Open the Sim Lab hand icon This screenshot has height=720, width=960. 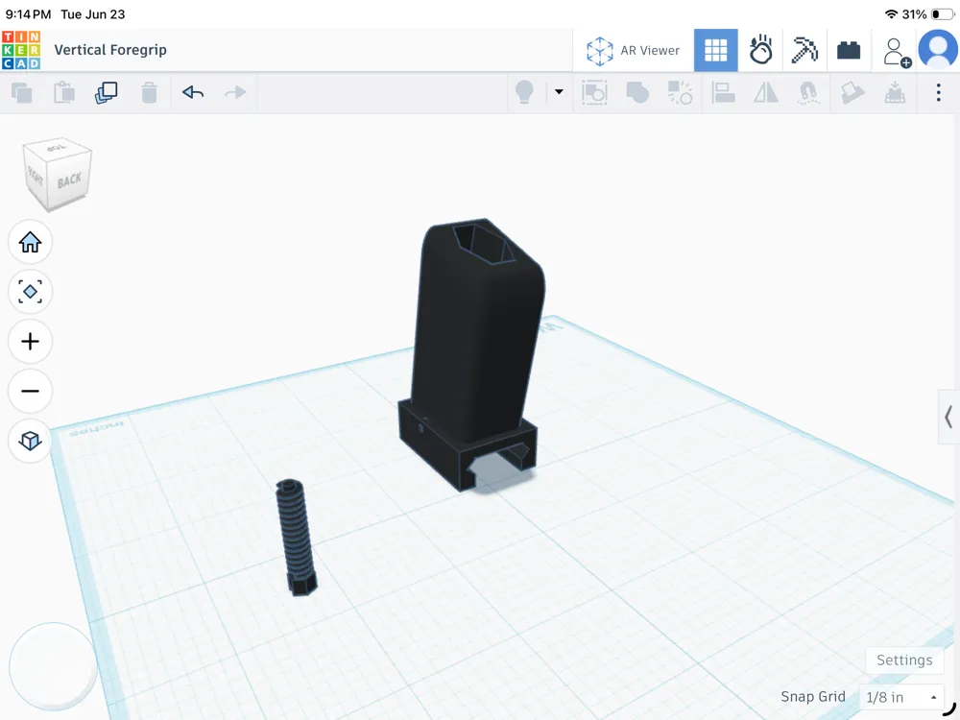click(761, 50)
